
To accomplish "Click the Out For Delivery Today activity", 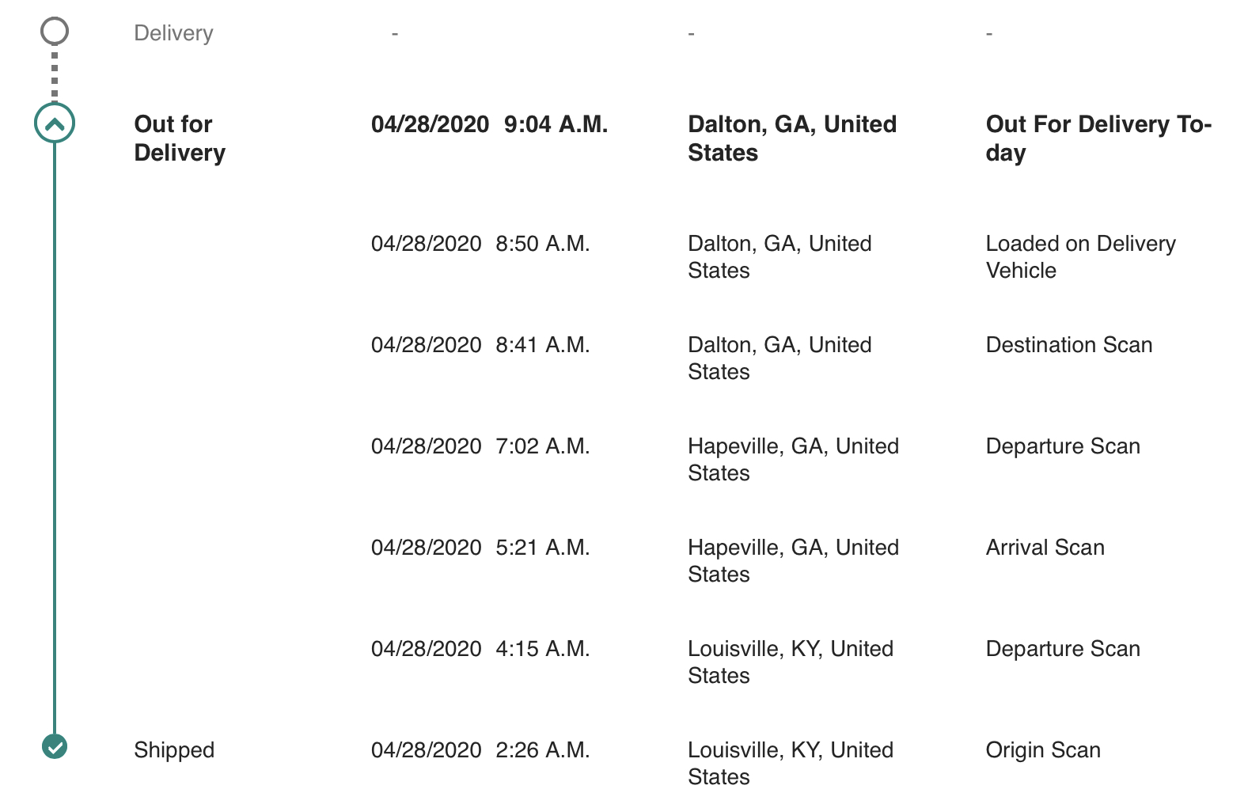I will click(x=1098, y=138).
